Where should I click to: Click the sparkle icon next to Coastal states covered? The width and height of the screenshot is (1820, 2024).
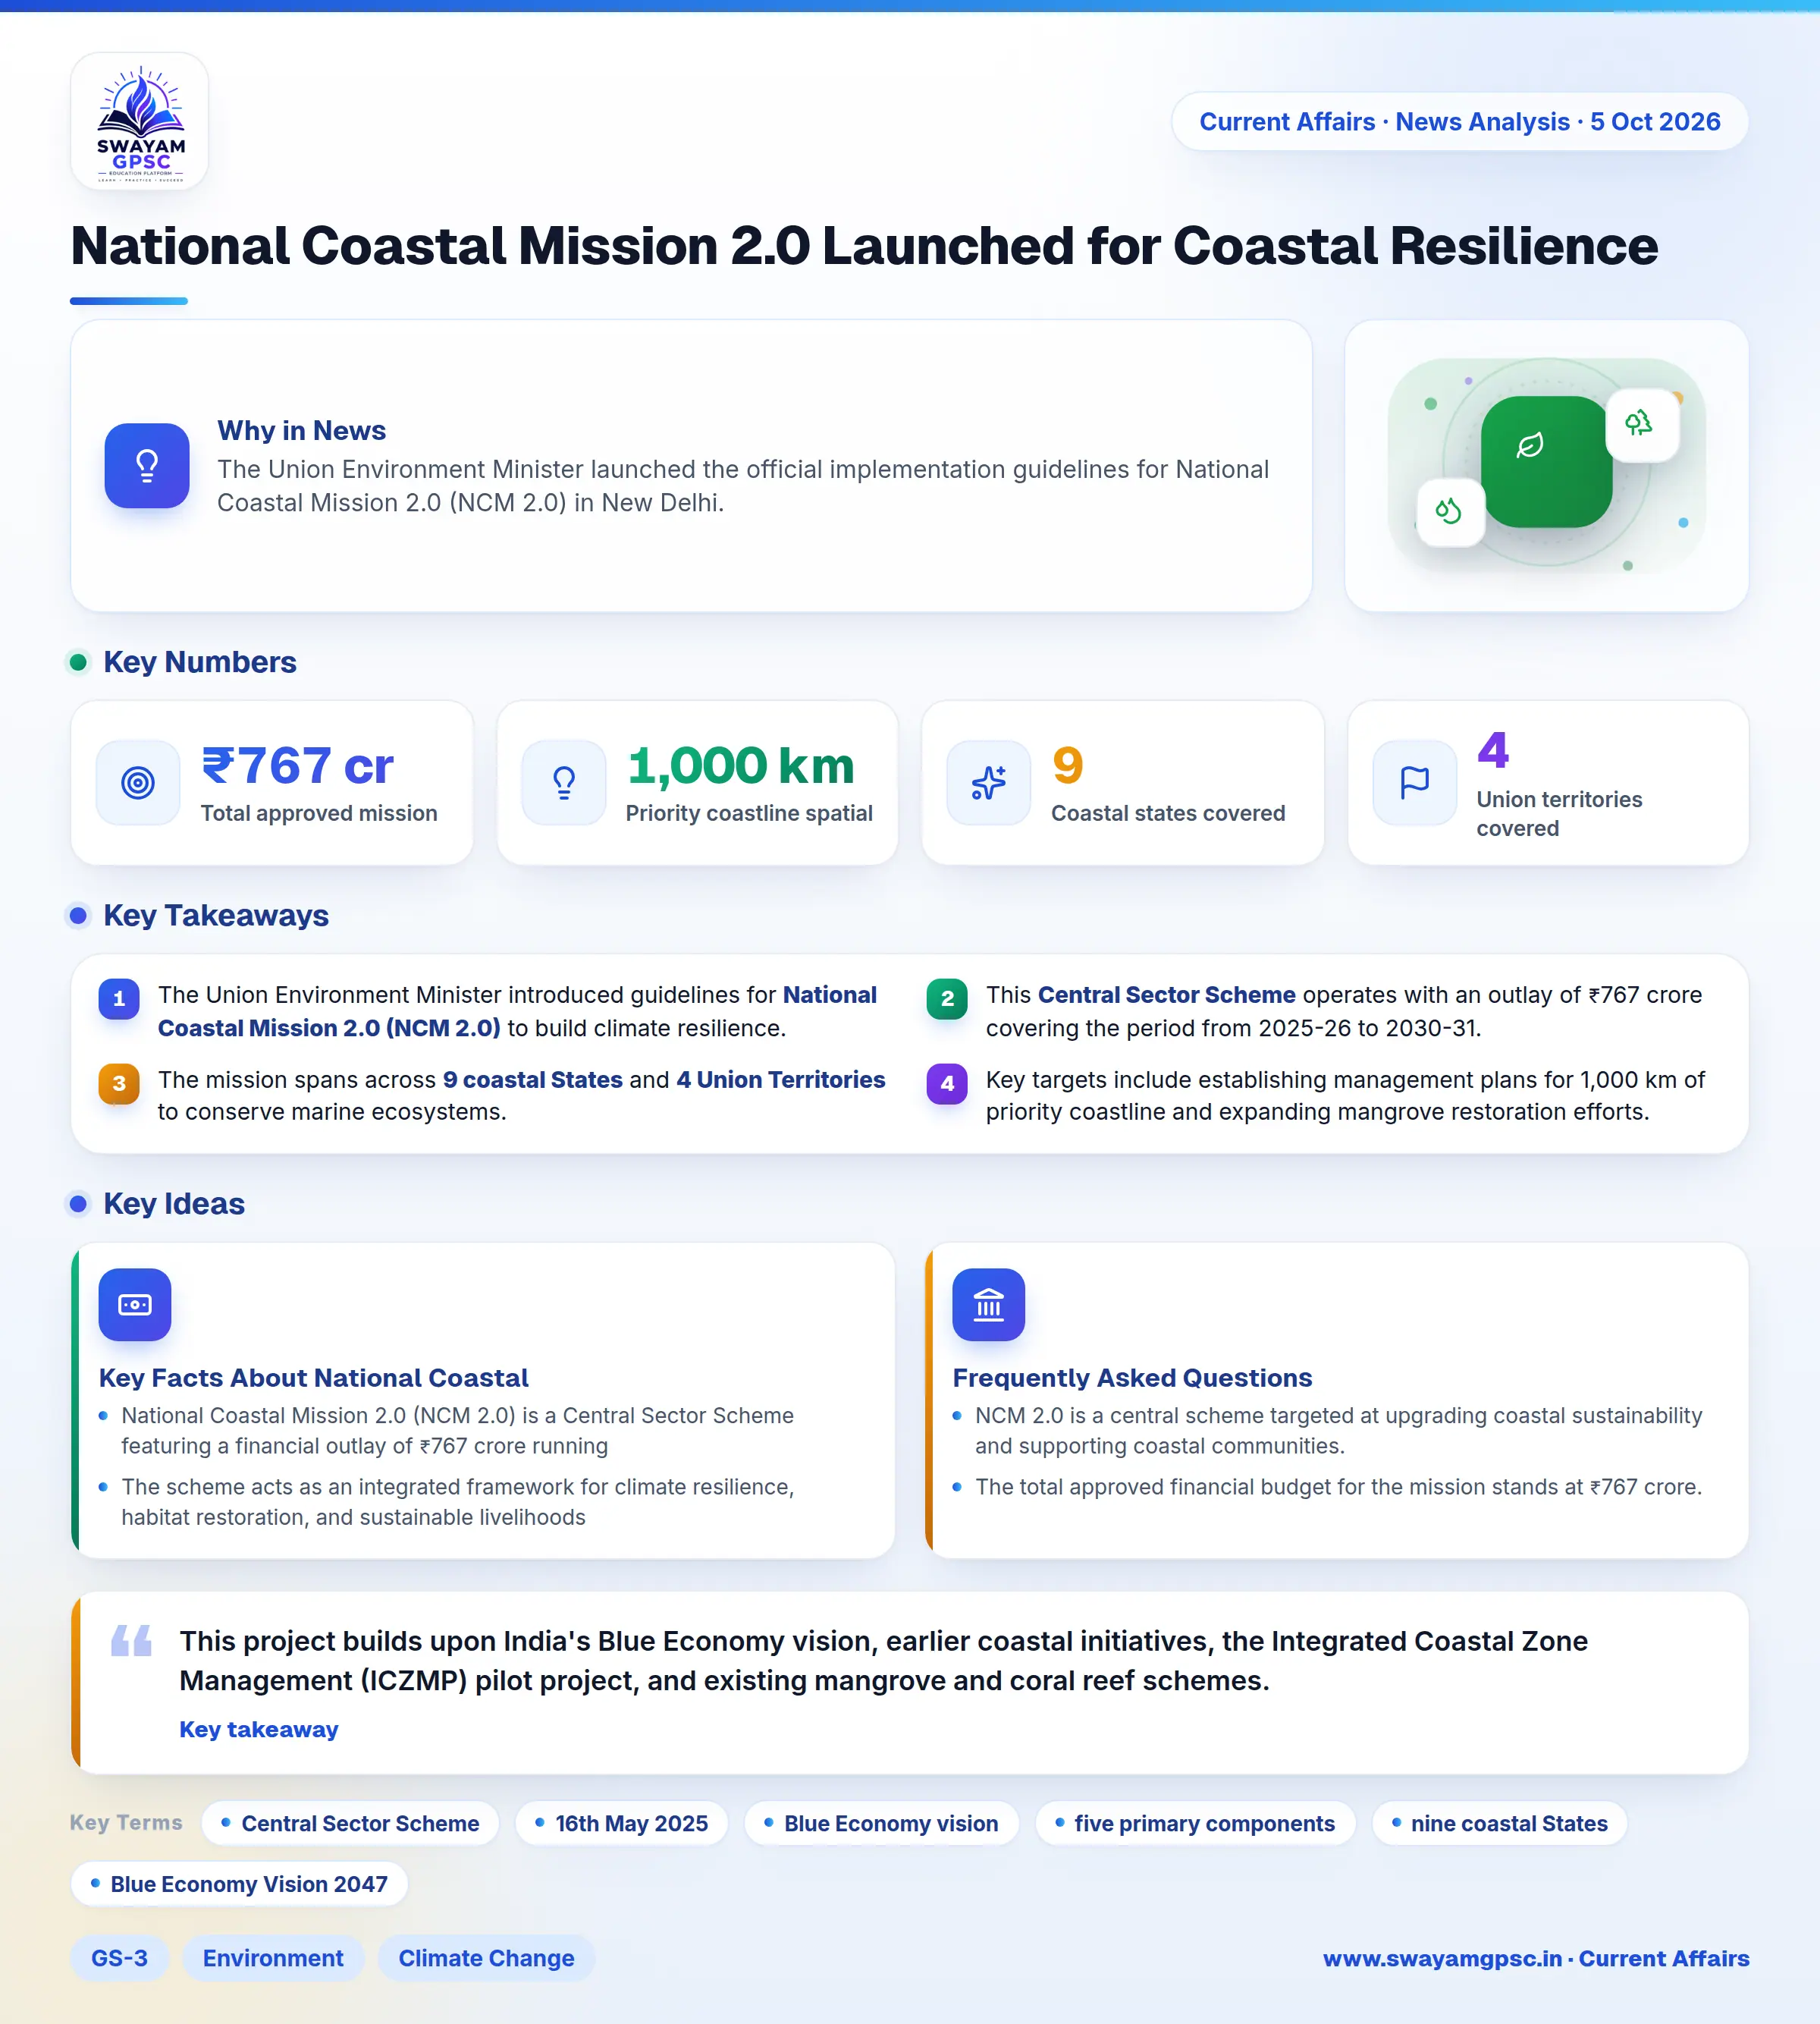click(989, 782)
